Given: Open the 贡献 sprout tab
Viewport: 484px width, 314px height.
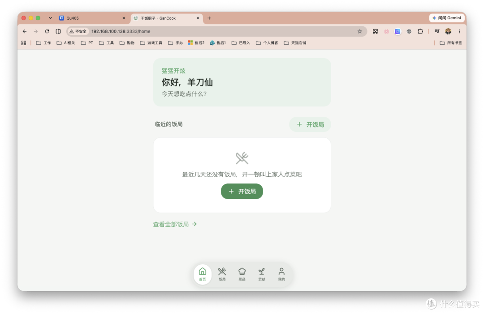Looking at the screenshot, I should pos(262,274).
